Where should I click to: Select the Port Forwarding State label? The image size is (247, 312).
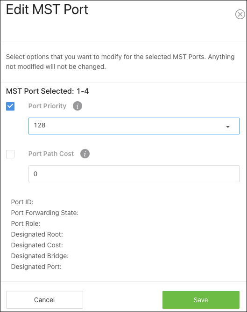[45, 213]
